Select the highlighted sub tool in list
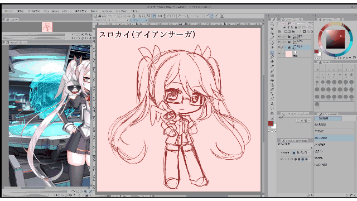 click(335, 138)
